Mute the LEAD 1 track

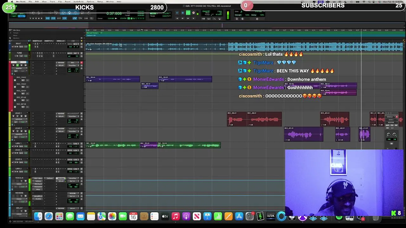tap(25, 116)
